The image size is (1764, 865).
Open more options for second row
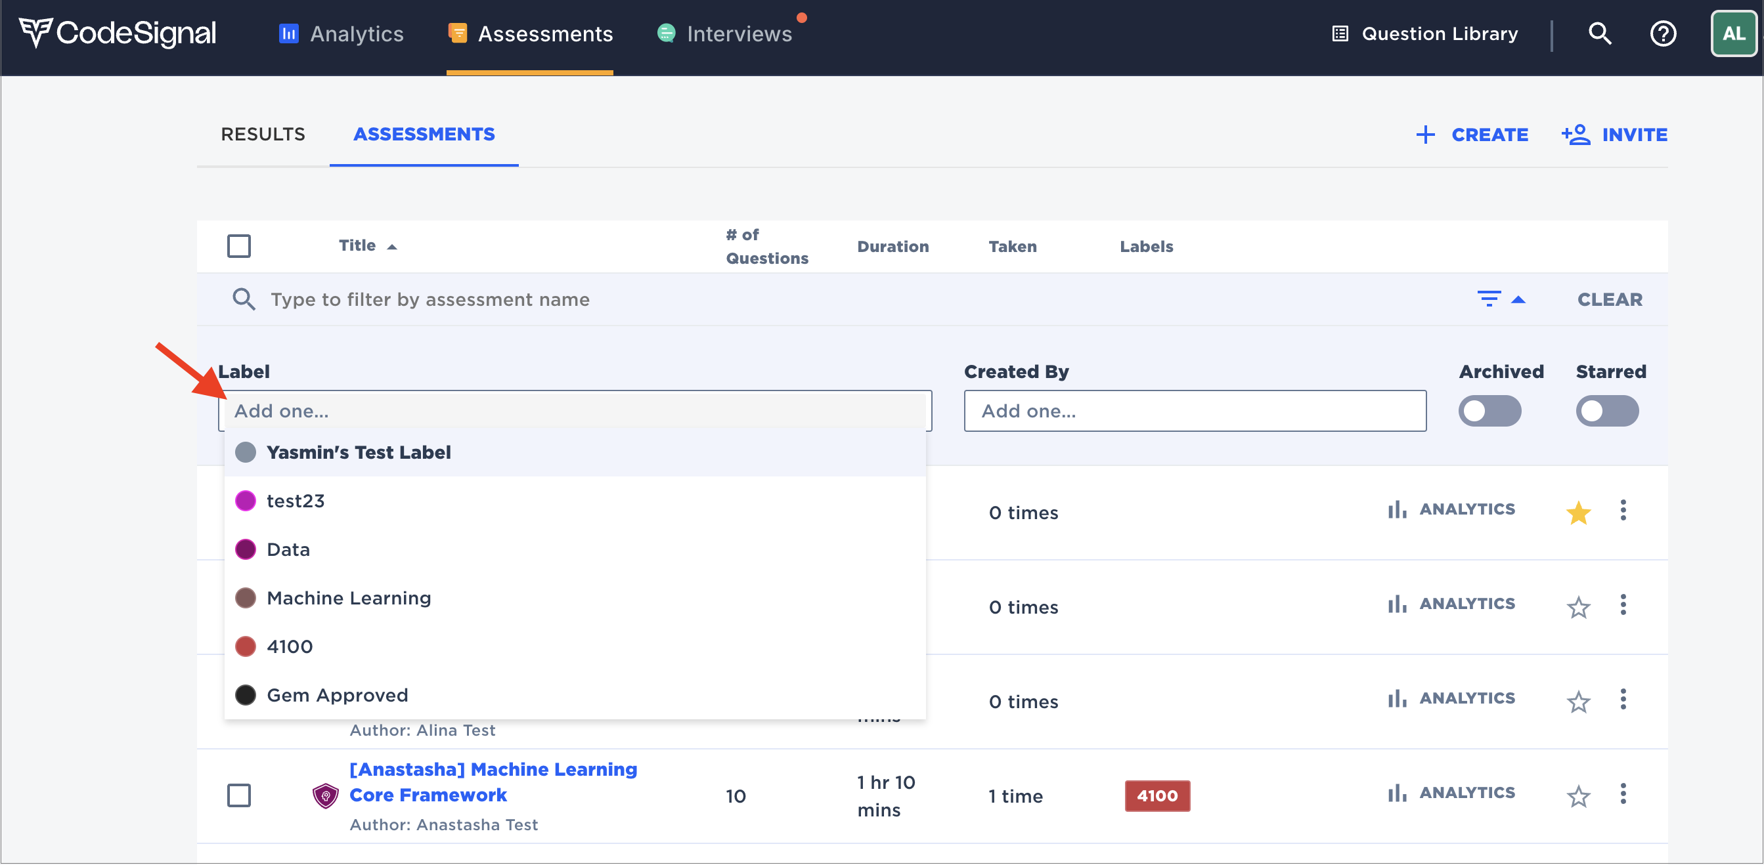1622,604
